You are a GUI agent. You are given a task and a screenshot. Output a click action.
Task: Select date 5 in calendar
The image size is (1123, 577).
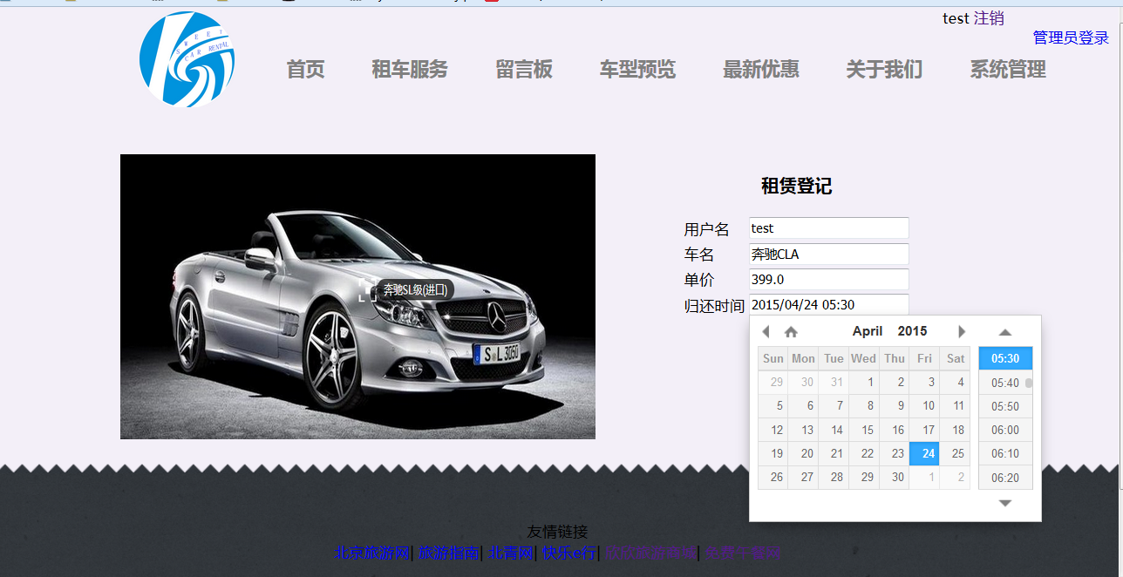point(773,406)
